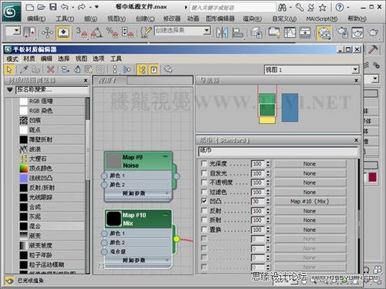Screen dimensions: 386x289
Task: Select the 混合 map in the browser list
Action: point(52,226)
